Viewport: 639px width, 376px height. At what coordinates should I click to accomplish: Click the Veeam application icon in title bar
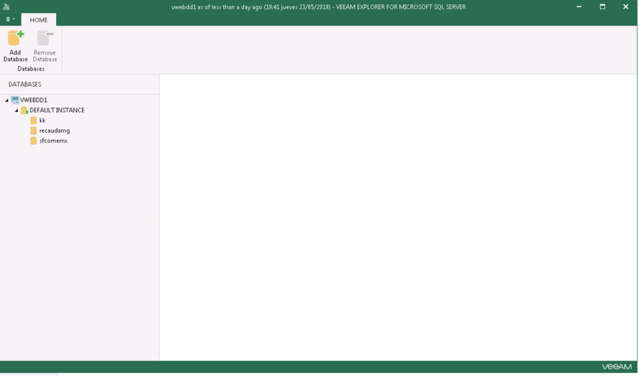coord(6,6)
